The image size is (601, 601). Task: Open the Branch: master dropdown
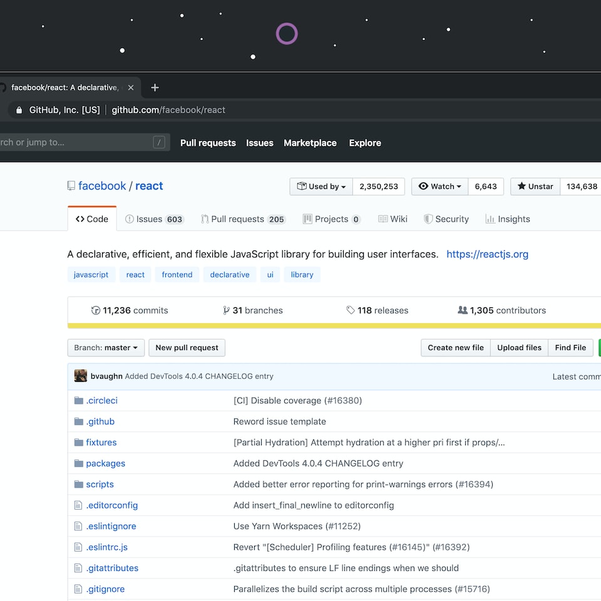(106, 348)
